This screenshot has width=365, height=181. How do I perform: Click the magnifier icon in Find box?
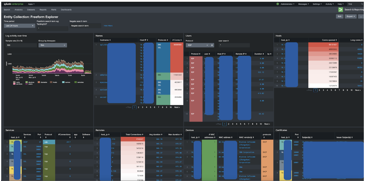pyautogui.click(x=362, y=4)
